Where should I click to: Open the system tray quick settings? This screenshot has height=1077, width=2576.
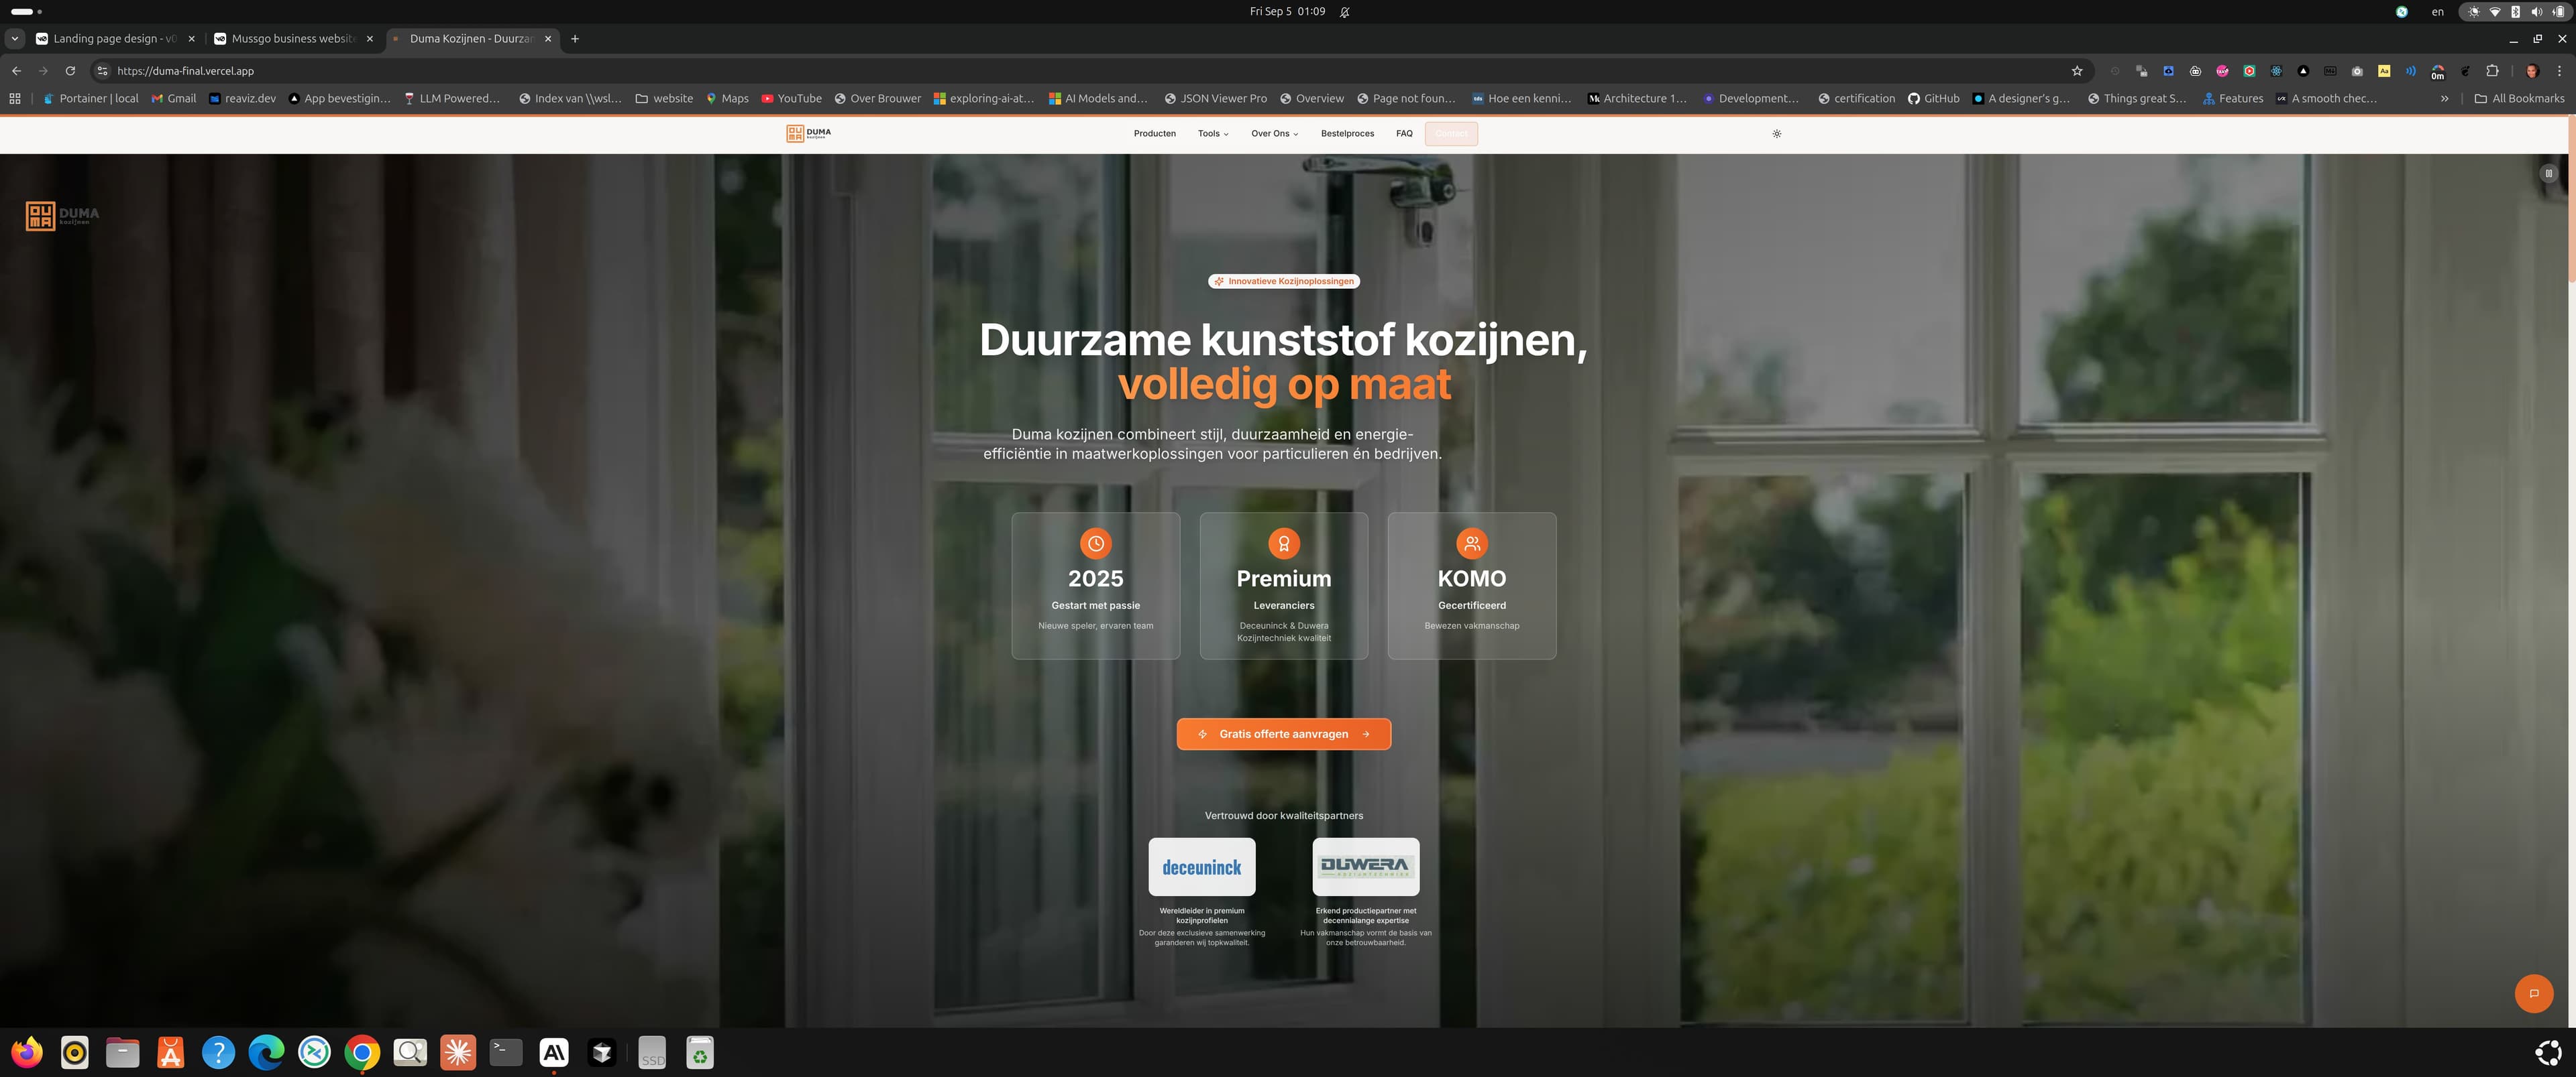(x=2516, y=12)
